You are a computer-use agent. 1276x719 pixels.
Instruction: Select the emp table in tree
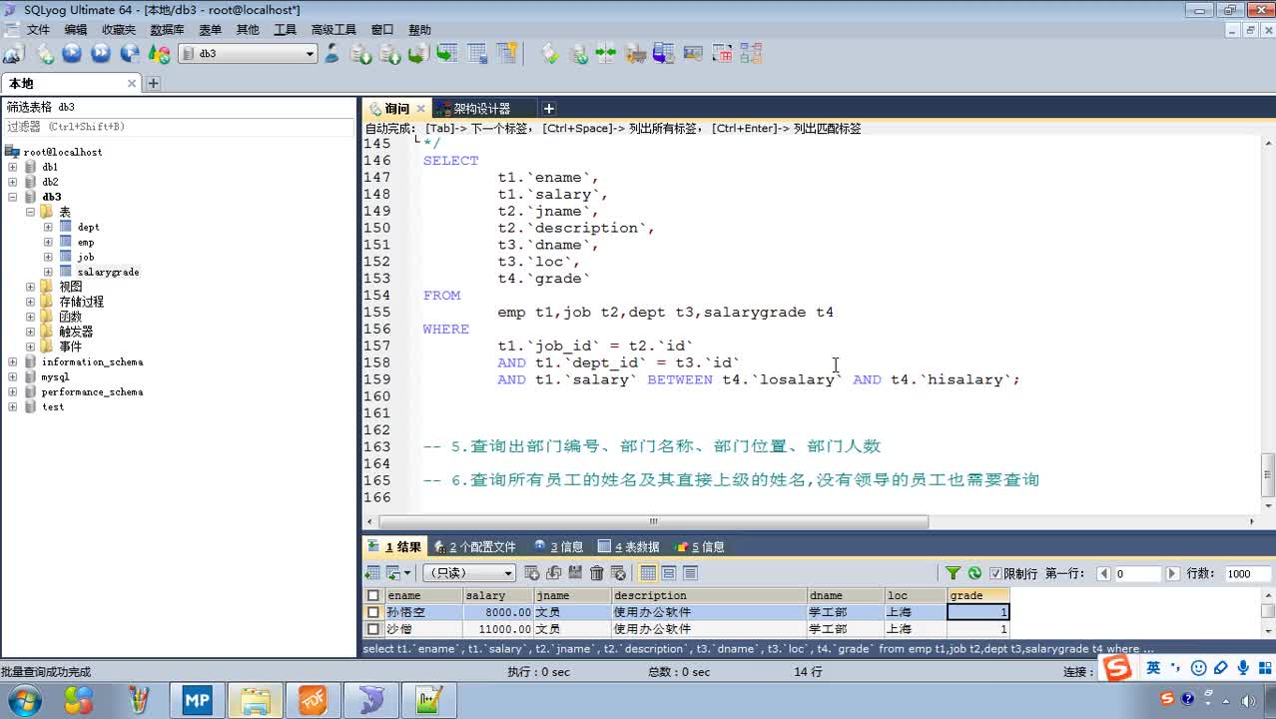click(86, 242)
